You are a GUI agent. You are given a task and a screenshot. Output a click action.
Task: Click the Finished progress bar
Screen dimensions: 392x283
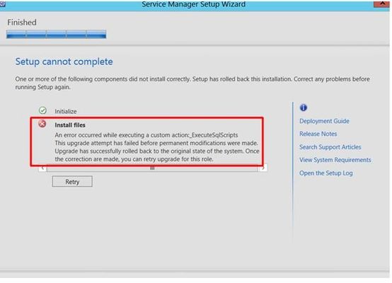[56, 34]
